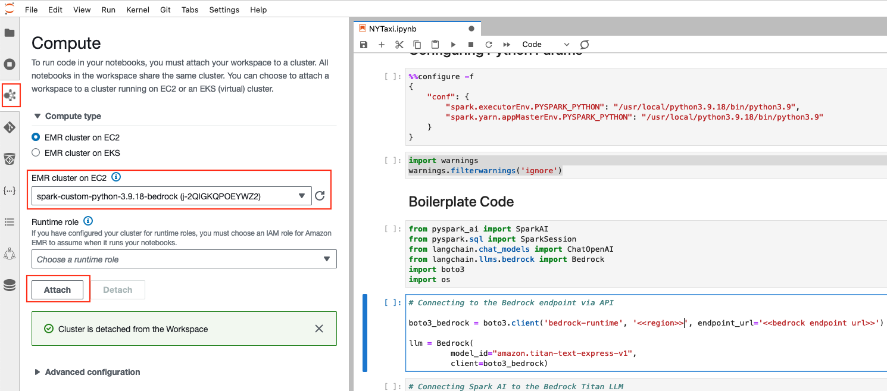Screen dimensions: 887x391
Task: Open the file browser sidebar icon
Action: point(10,33)
